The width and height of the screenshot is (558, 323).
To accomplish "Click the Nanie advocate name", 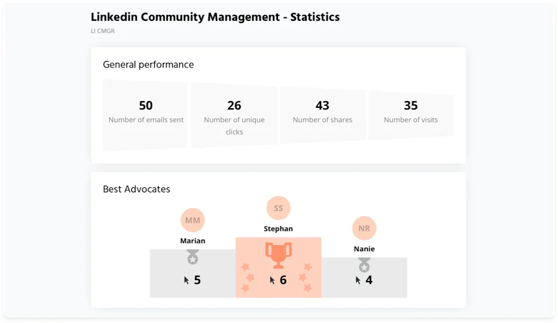I will [x=364, y=249].
